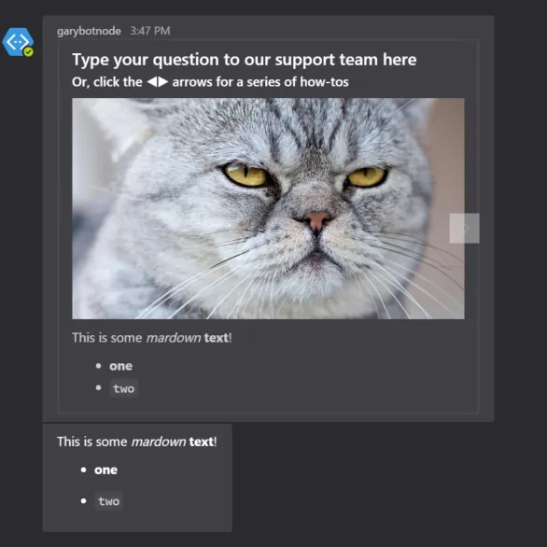The width and height of the screenshot is (547, 547).
Task: Click markdown text inside the card
Action: pos(152,338)
